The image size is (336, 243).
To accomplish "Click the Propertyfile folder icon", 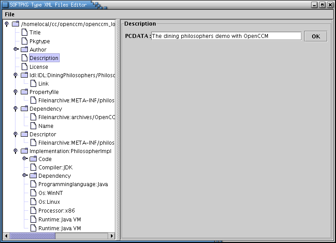I will pyautogui.click(x=24, y=92).
